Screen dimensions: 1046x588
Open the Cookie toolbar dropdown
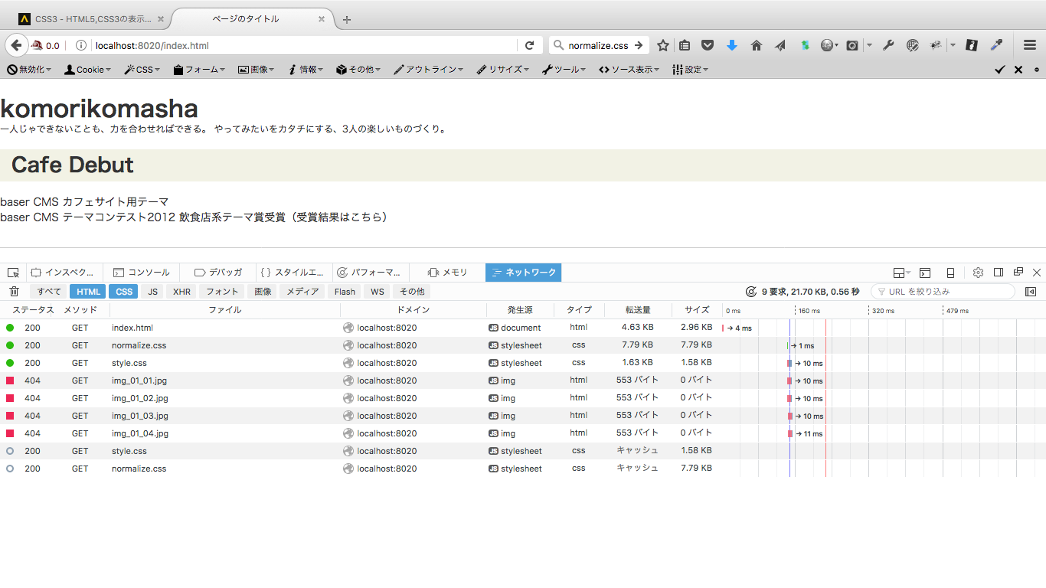tap(88, 70)
